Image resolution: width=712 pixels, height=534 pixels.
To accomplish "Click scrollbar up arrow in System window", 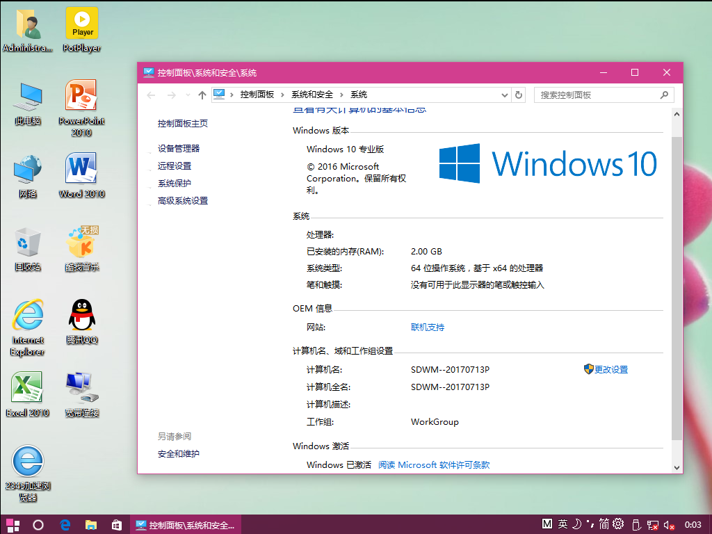I will (x=677, y=114).
